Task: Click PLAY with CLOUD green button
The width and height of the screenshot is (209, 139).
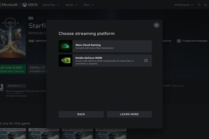Action: point(13,69)
